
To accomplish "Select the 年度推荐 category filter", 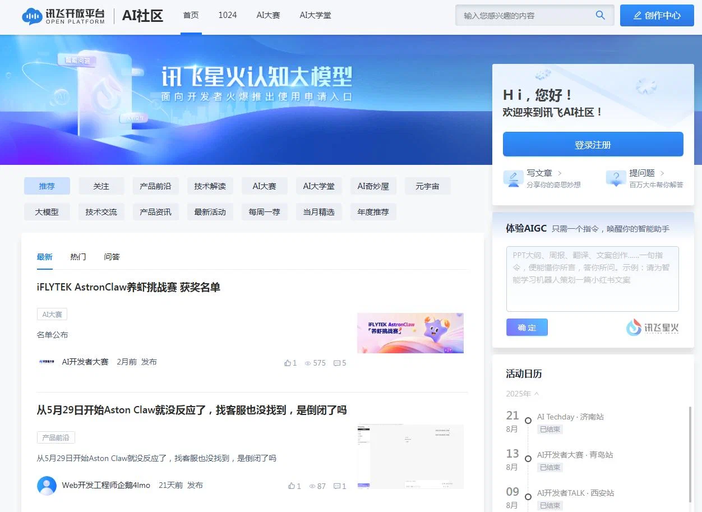I will point(373,212).
